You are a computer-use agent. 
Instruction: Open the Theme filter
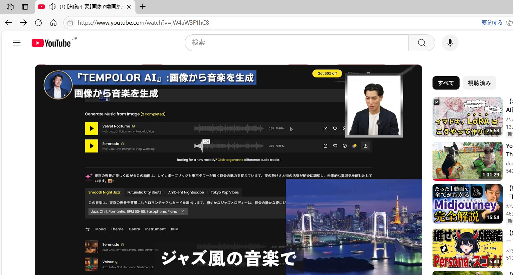117,229
